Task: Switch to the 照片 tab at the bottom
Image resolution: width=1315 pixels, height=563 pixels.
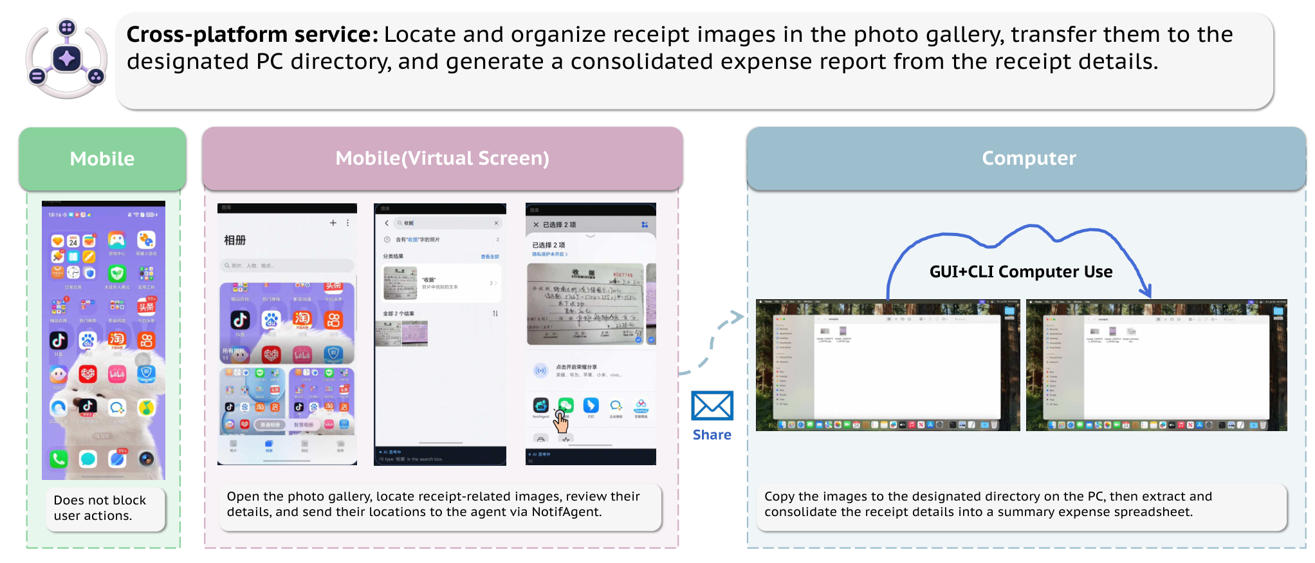Action: (x=234, y=446)
